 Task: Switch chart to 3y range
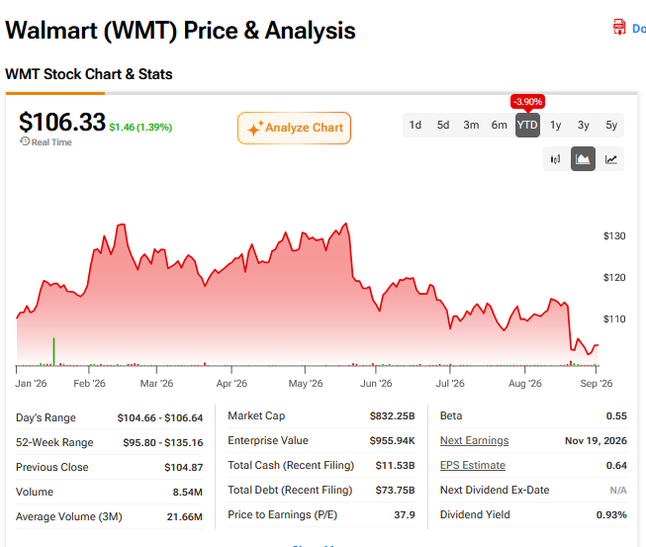(584, 125)
